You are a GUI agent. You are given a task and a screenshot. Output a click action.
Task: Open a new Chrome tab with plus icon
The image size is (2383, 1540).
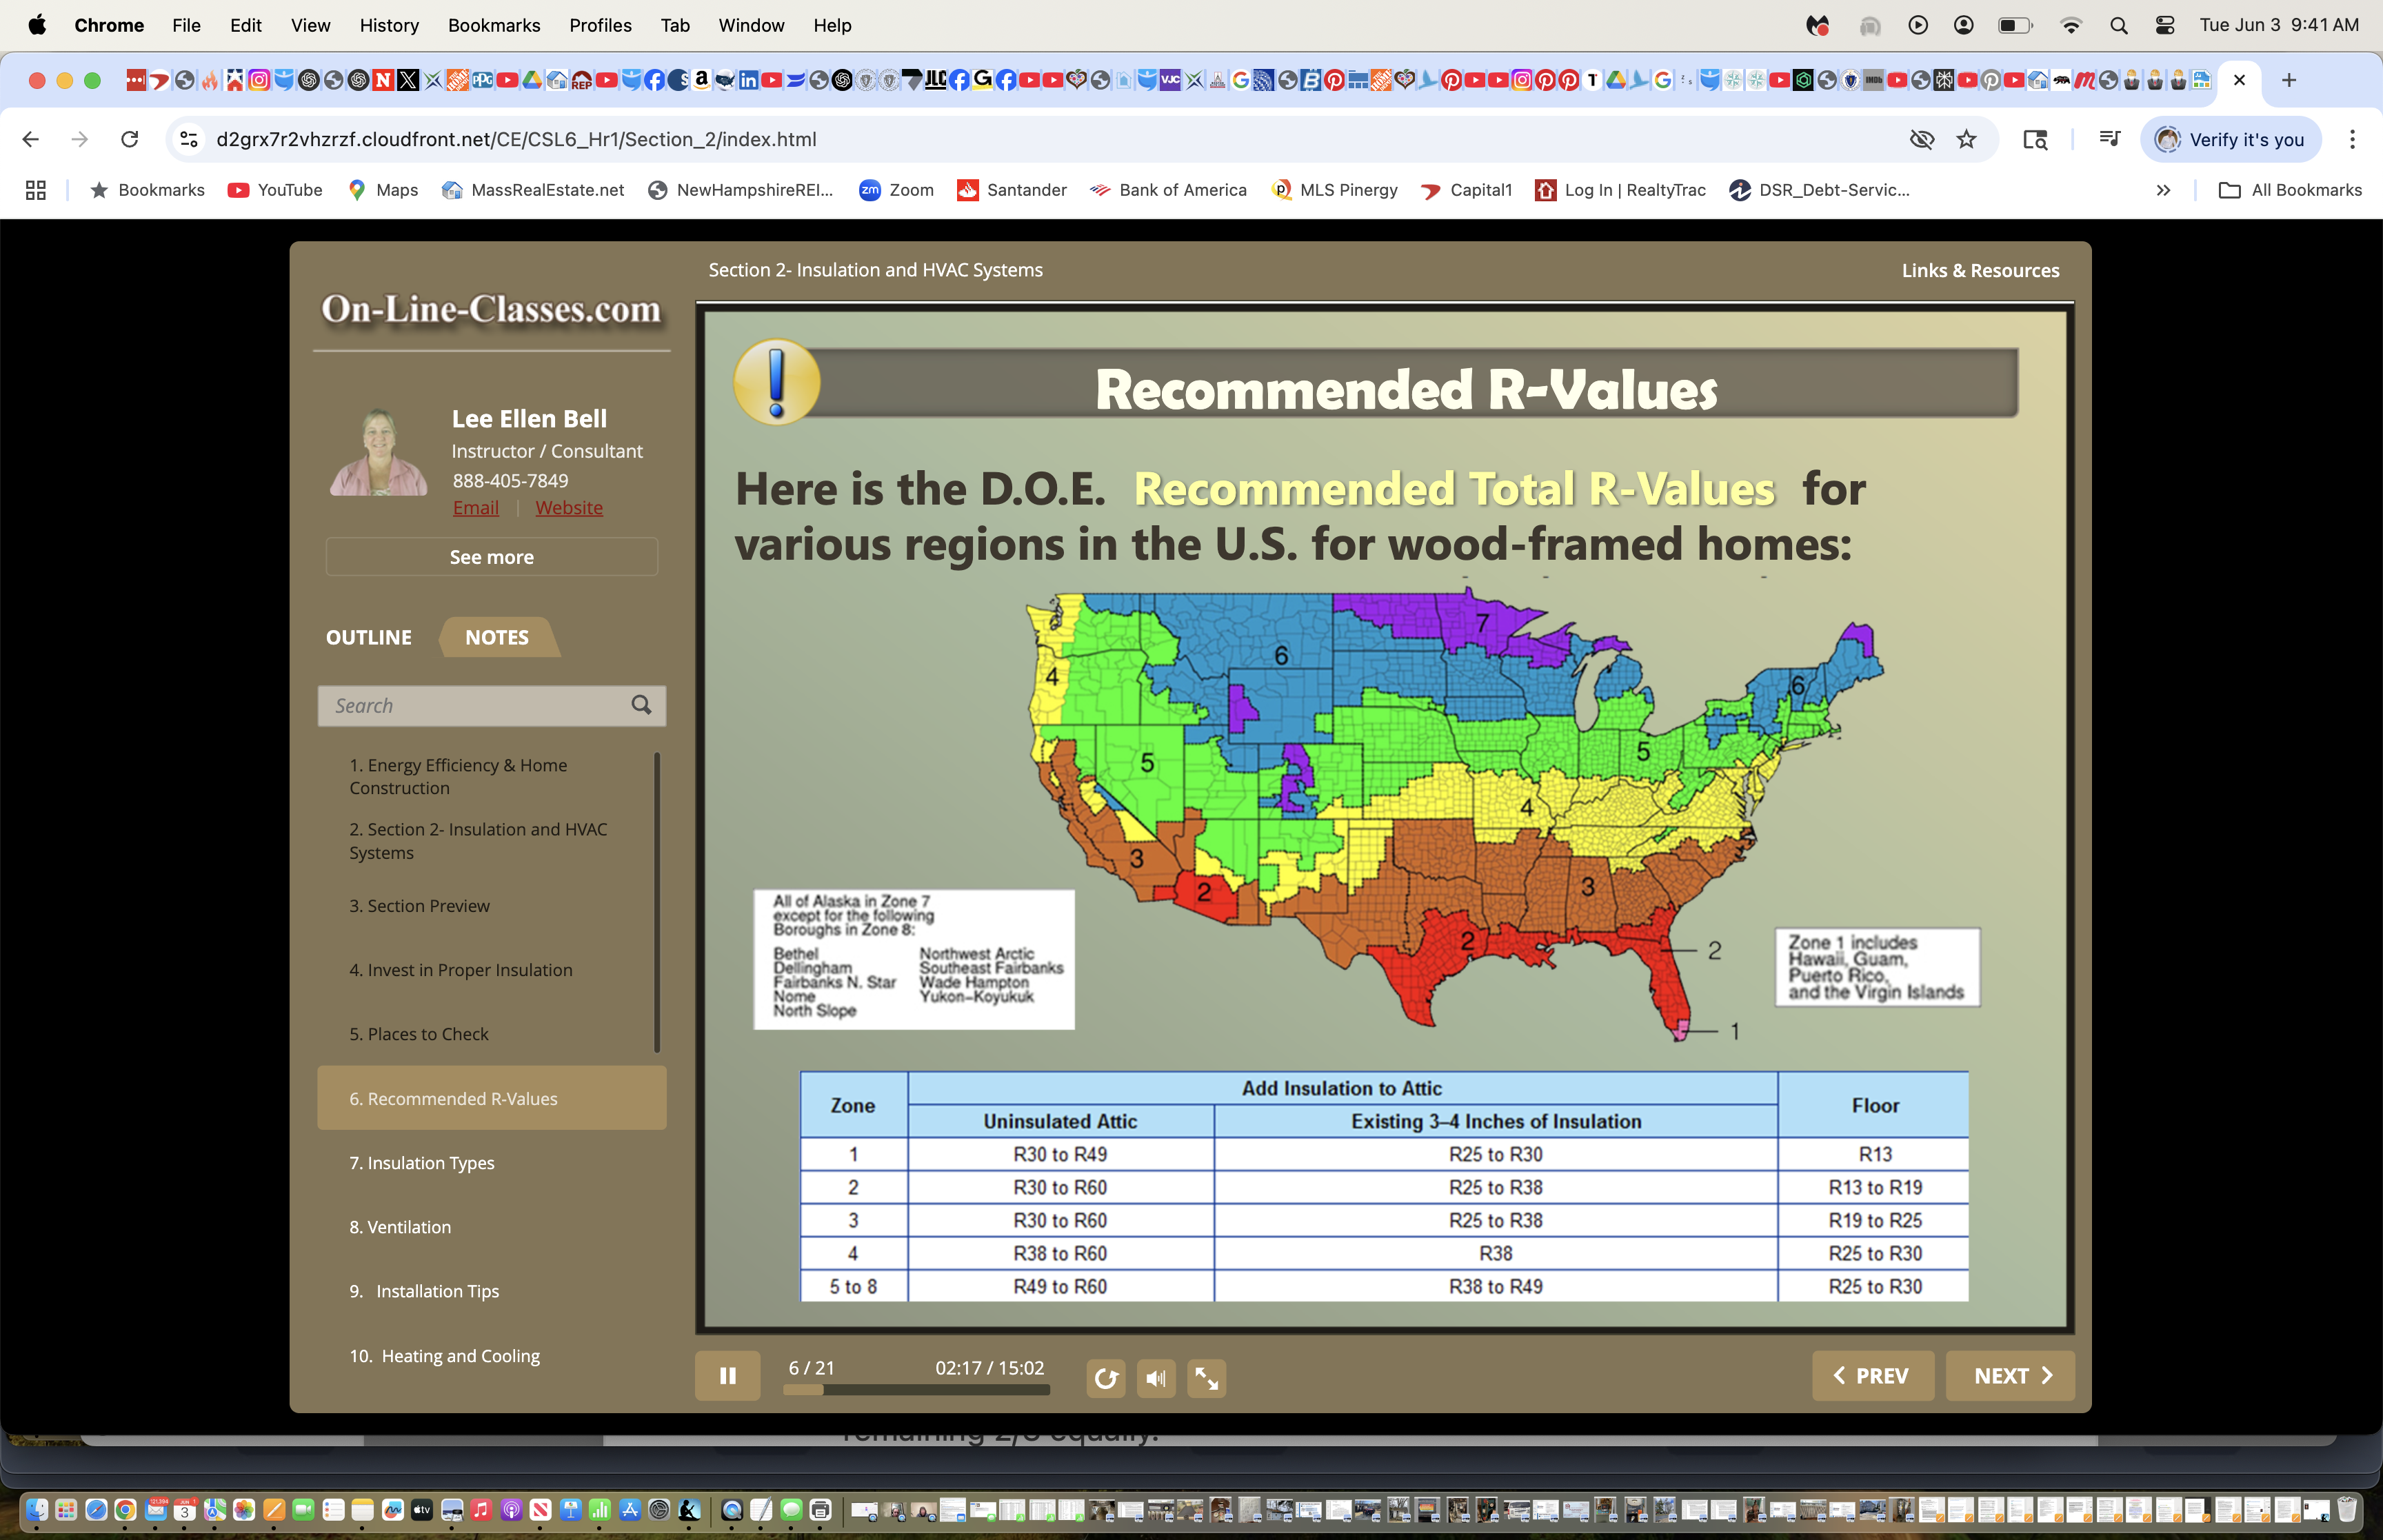pos(2288,80)
